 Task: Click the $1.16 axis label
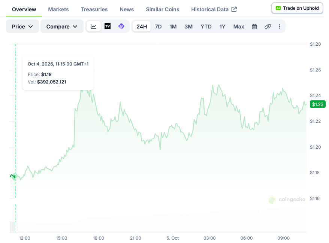pos(315,198)
